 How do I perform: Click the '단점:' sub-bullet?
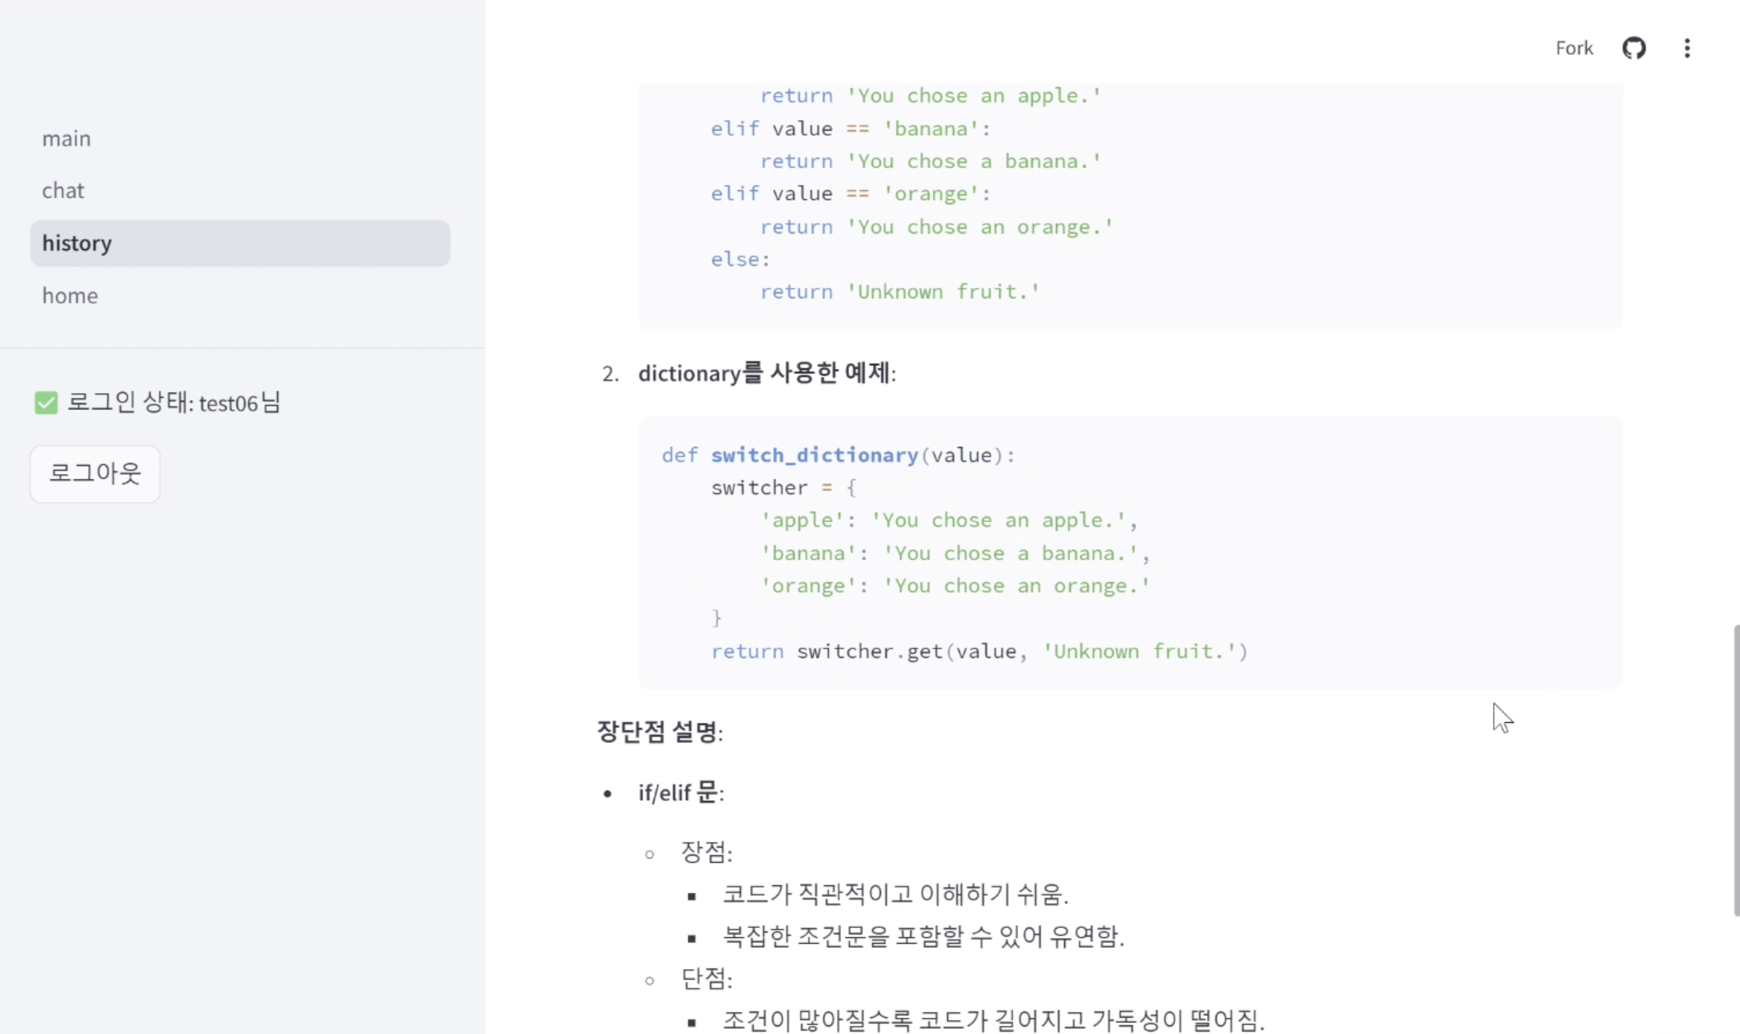click(707, 978)
